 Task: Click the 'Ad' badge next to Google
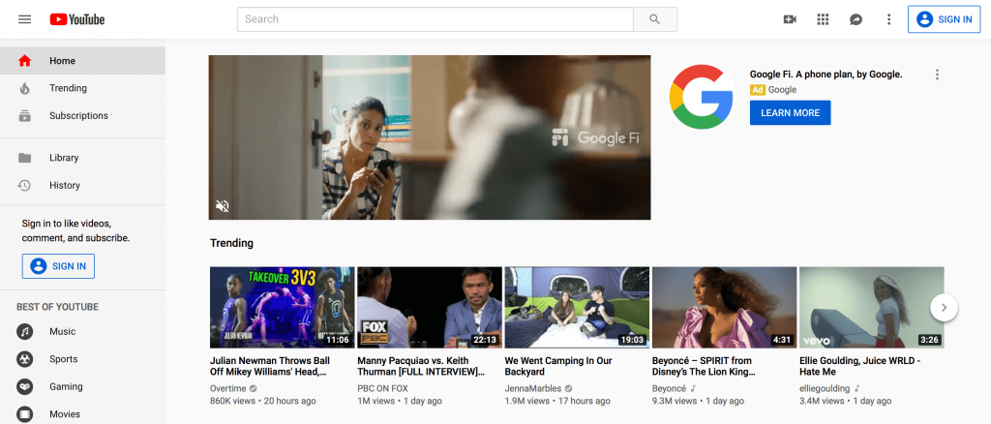(x=757, y=90)
